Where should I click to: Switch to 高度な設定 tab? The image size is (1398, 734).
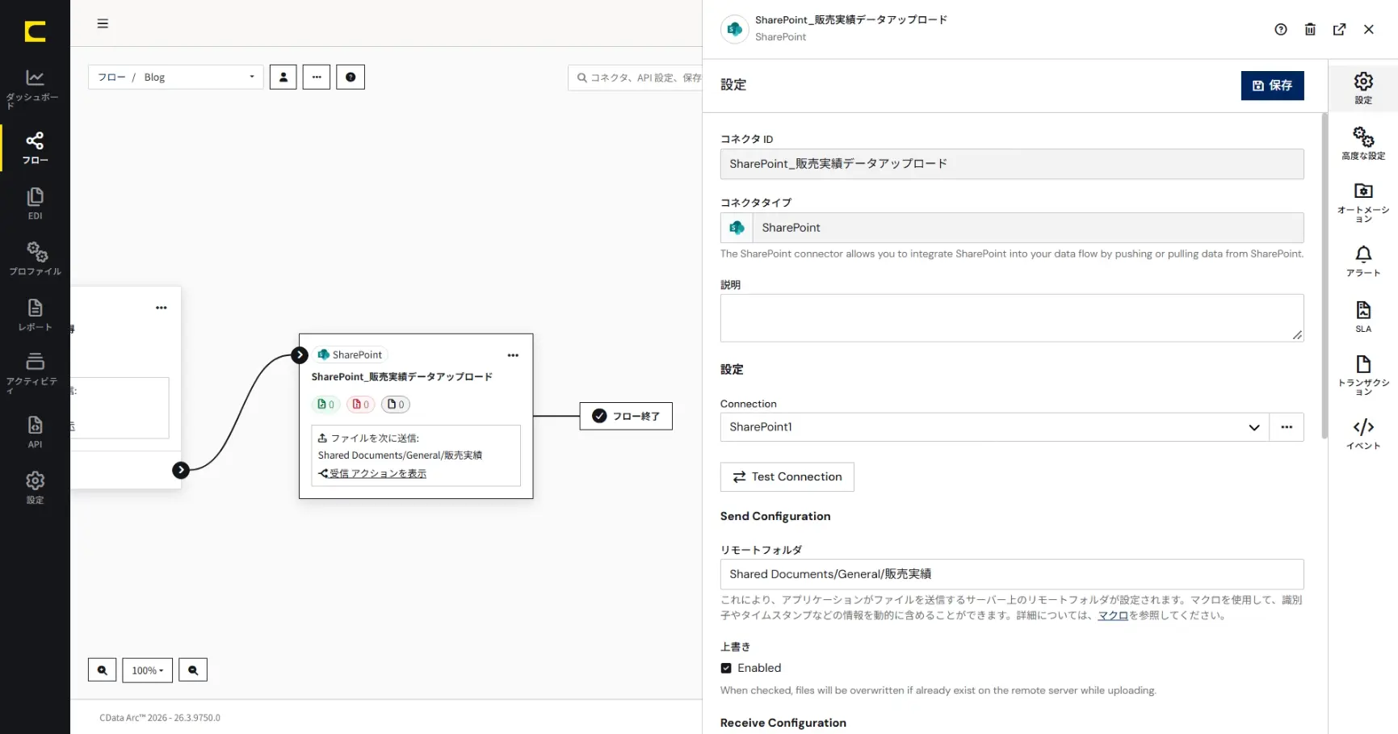click(x=1363, y=144)
